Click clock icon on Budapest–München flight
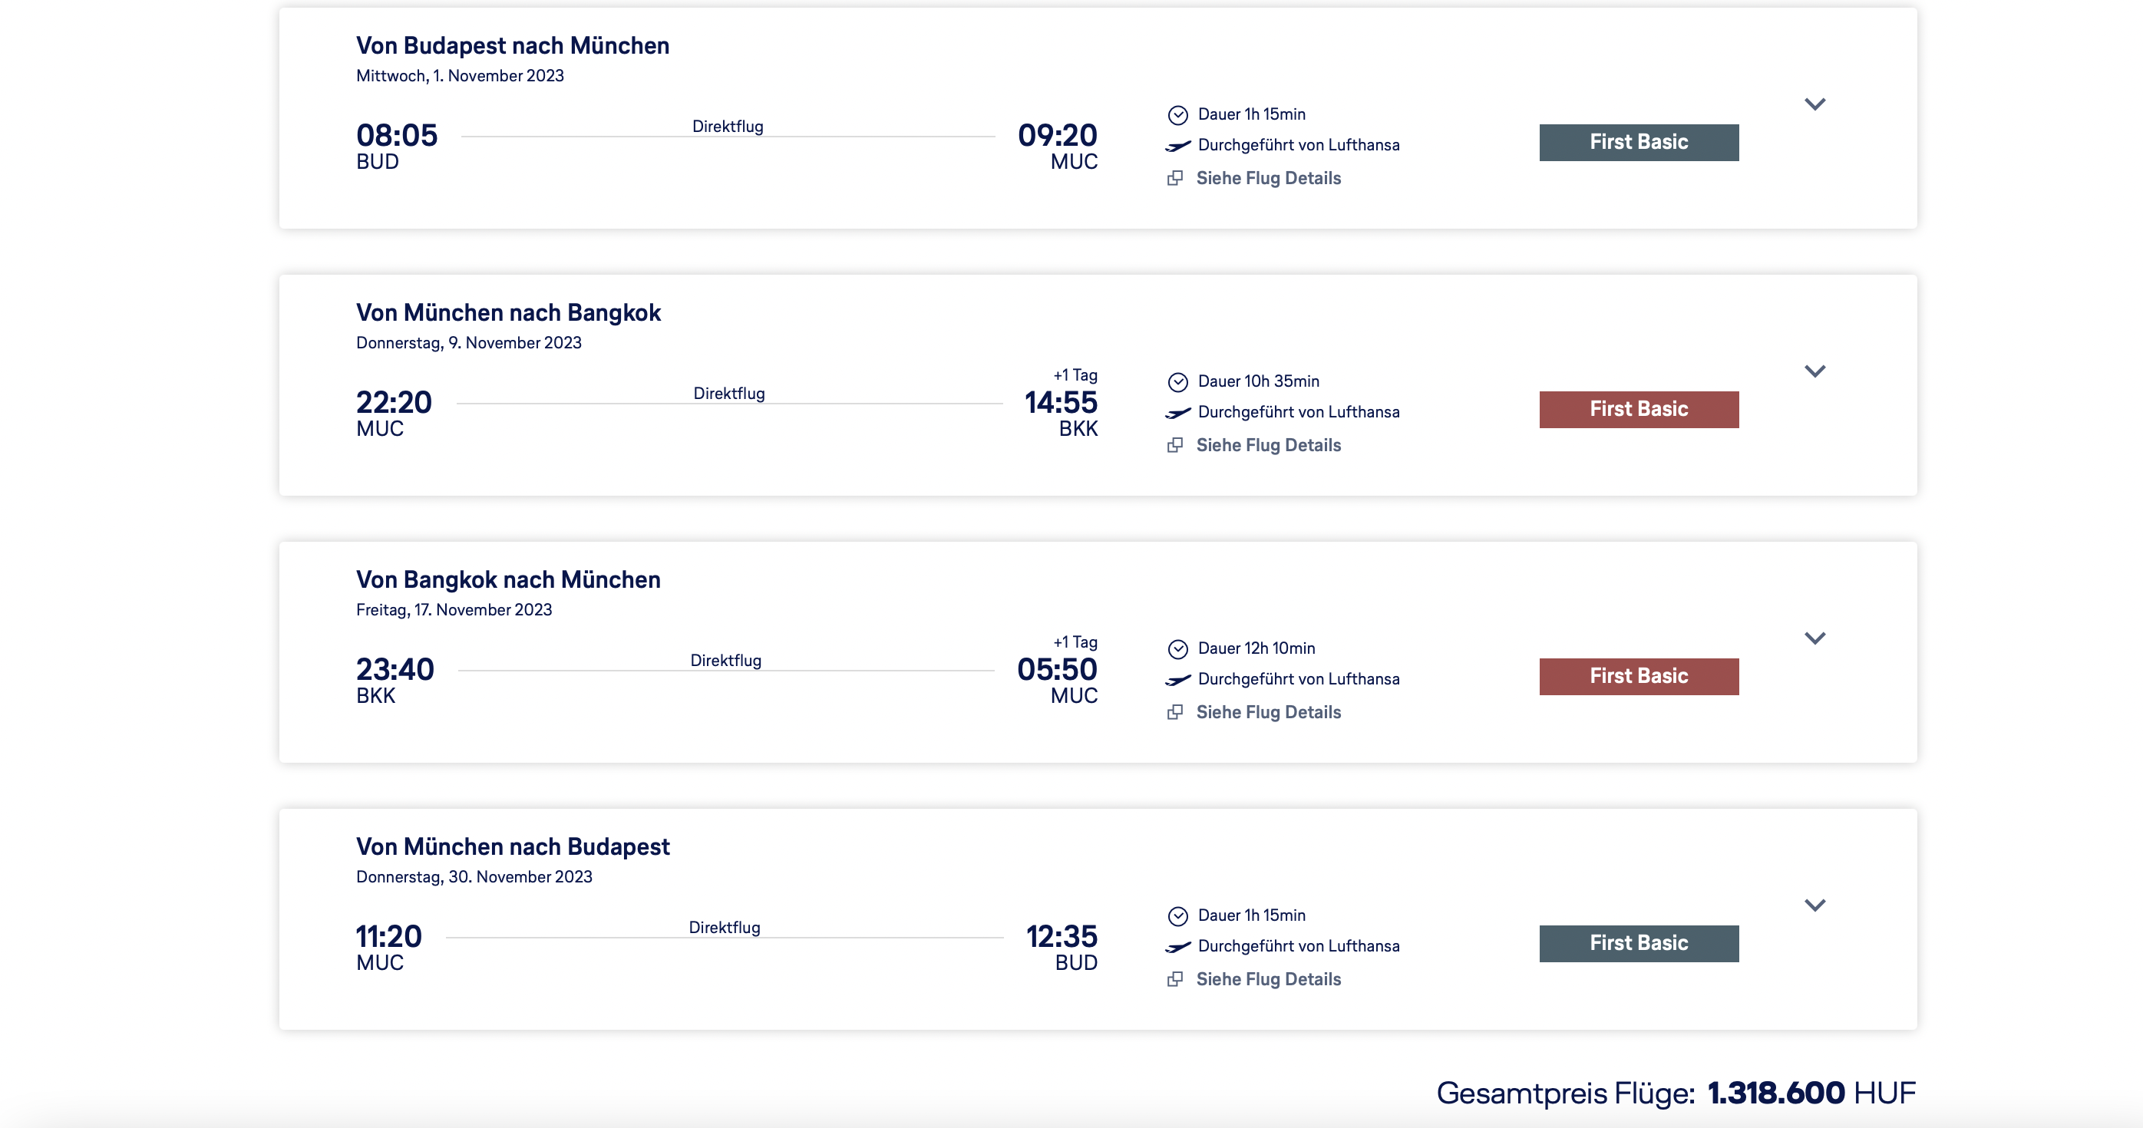The width and height of the screenshot is (2143, 1128). (x=1177, y=115)
